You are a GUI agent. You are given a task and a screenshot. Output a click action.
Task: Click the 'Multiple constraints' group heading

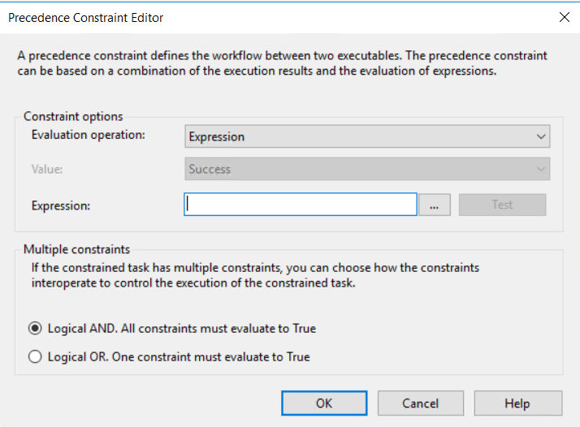click(76, 249)
